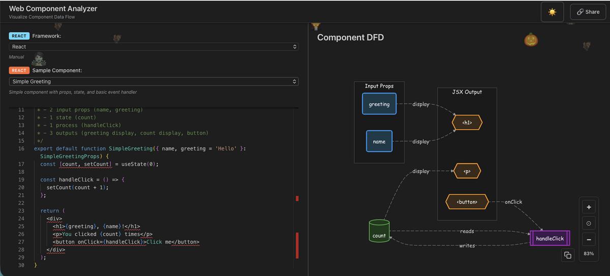Click the blue REACT badge beside Framework
The image size is (610, 276).
tap(19, 36)
